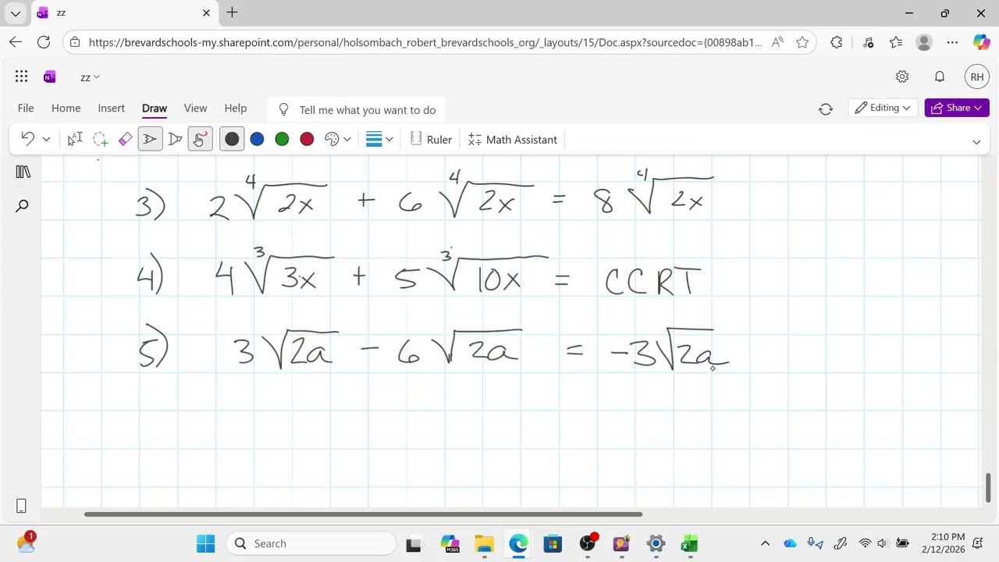
Task: Expand the thickness dropdown arrow
Action: tap(389, 140)
